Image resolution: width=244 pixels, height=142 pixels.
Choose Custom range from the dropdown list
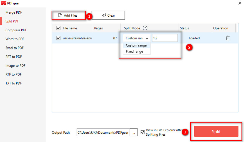(137, 45)
